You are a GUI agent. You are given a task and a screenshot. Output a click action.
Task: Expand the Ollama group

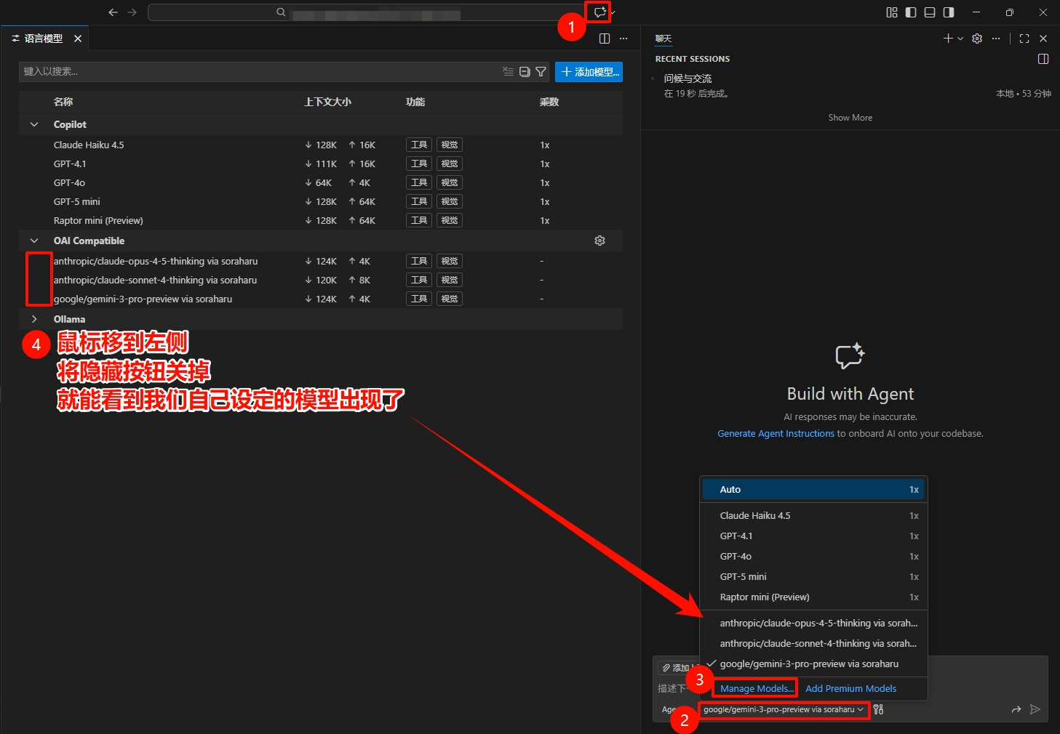tap(34, 319)
